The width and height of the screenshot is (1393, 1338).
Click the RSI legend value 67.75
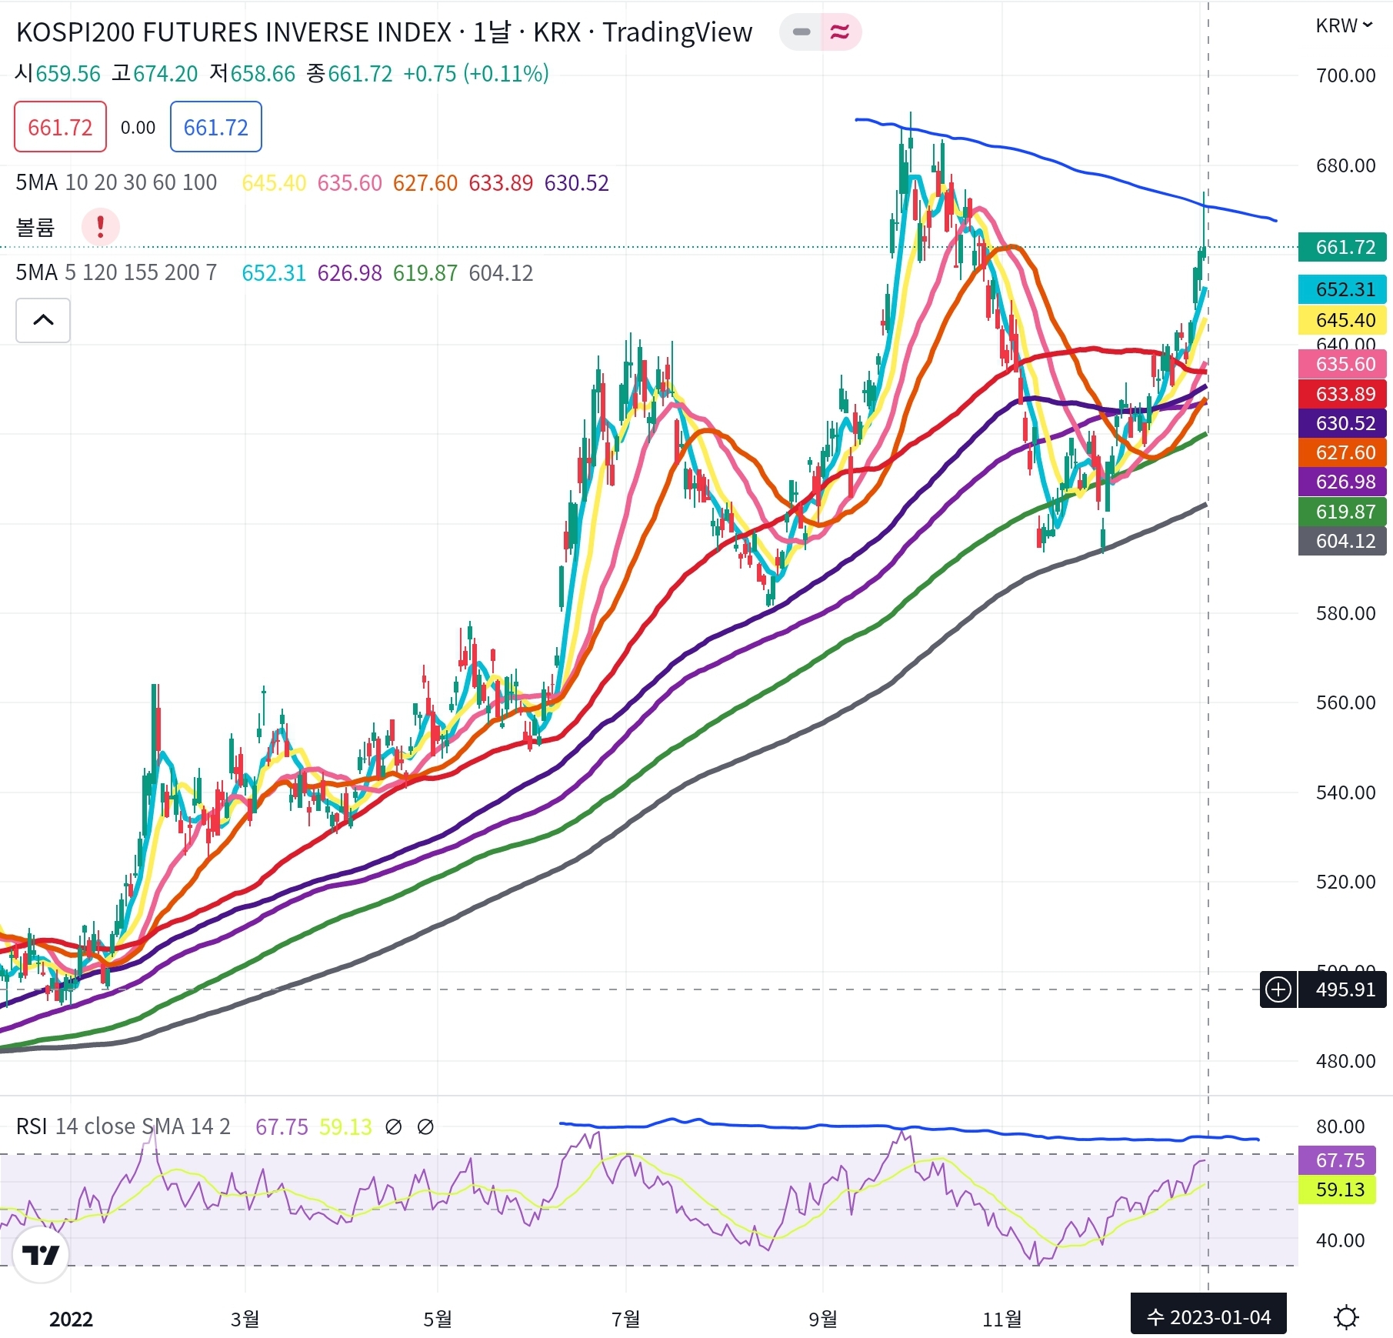(x=282, y=1127)
